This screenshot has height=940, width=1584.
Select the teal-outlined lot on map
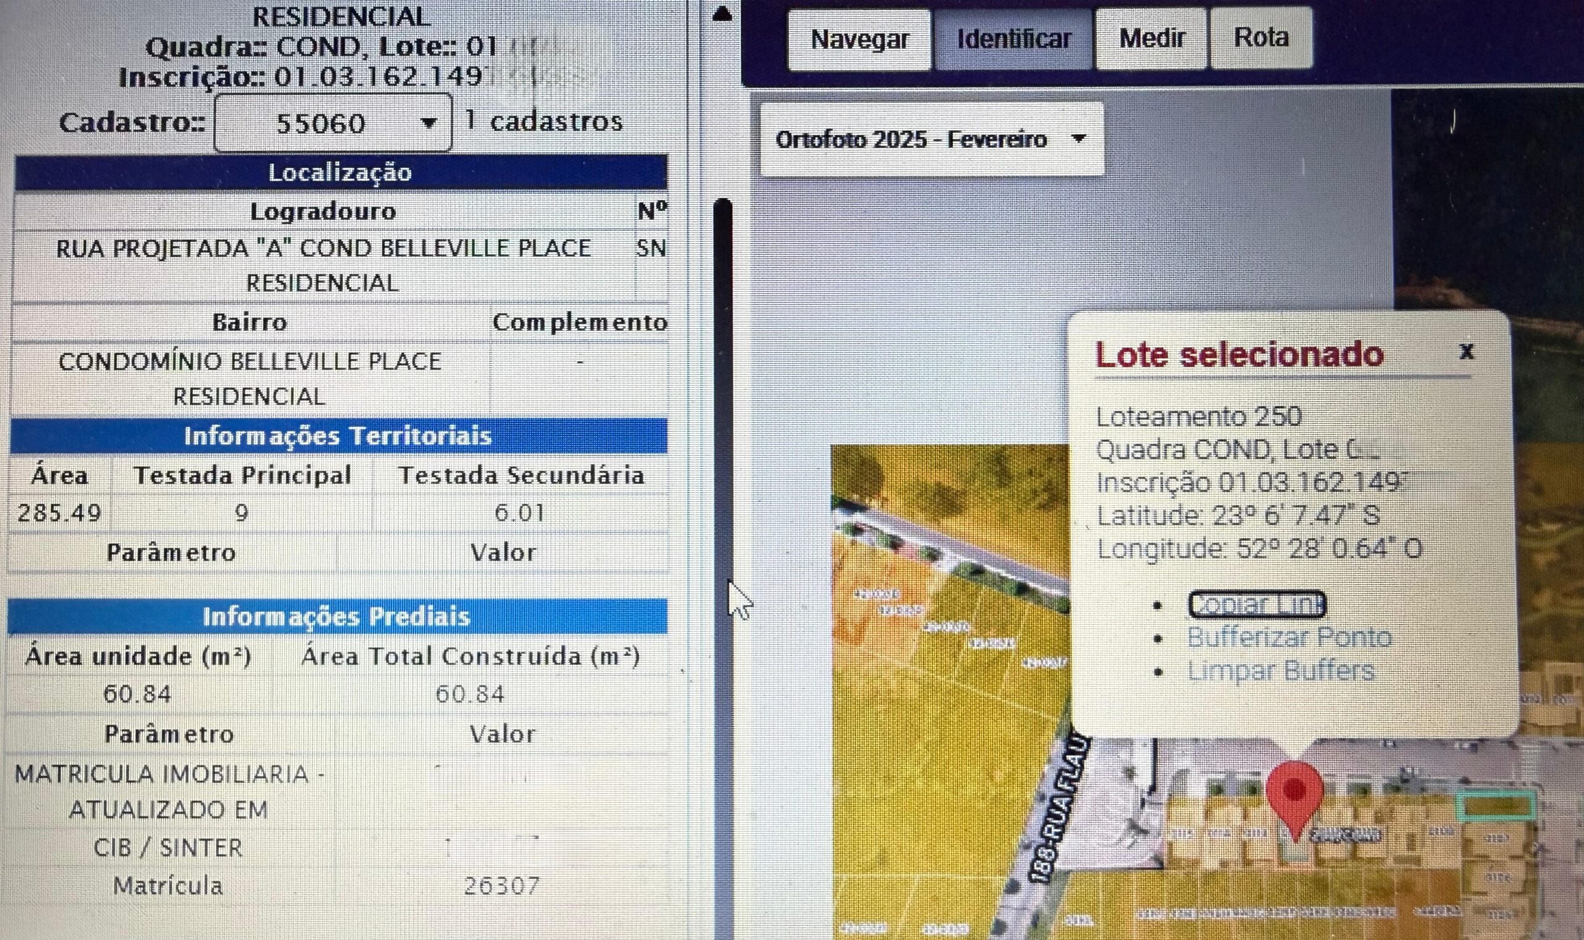(1496, 806)
